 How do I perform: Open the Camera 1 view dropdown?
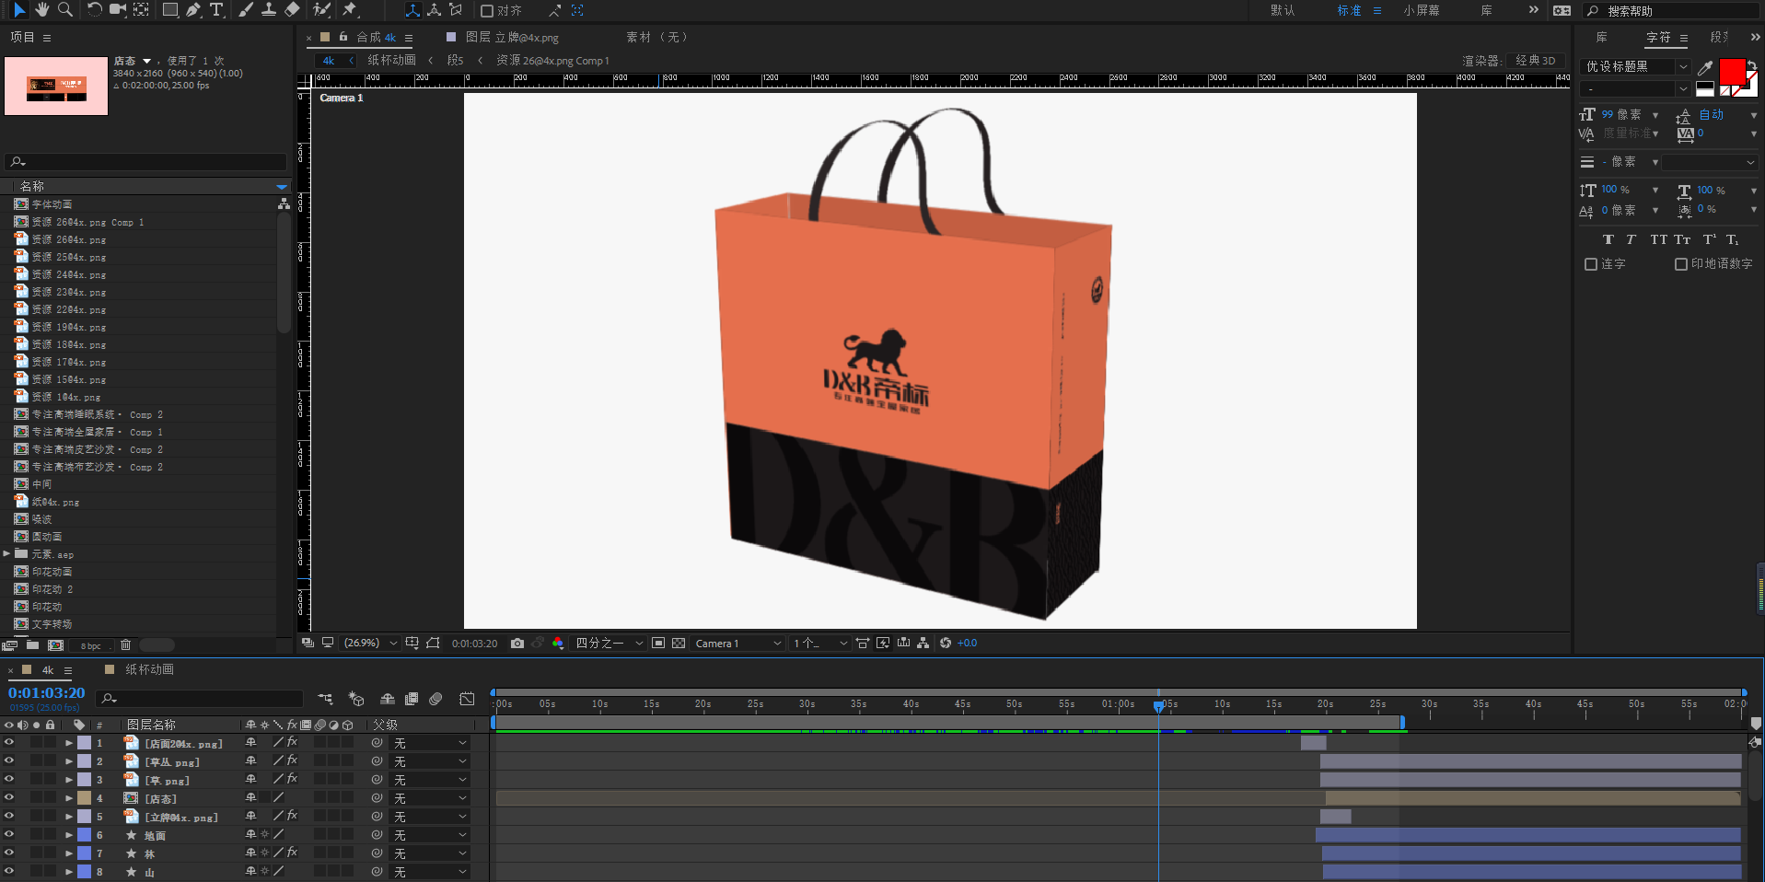coord(738,644)
